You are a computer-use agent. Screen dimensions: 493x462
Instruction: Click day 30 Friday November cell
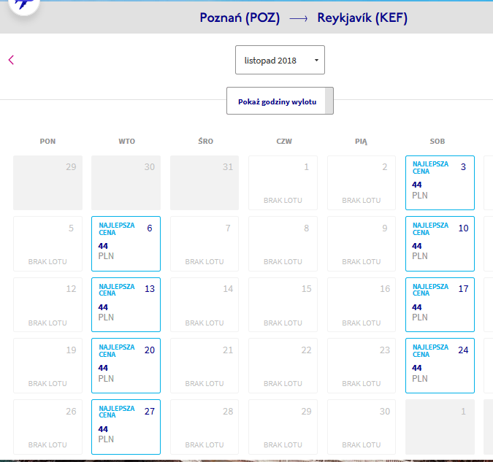[x=362, y=427]
